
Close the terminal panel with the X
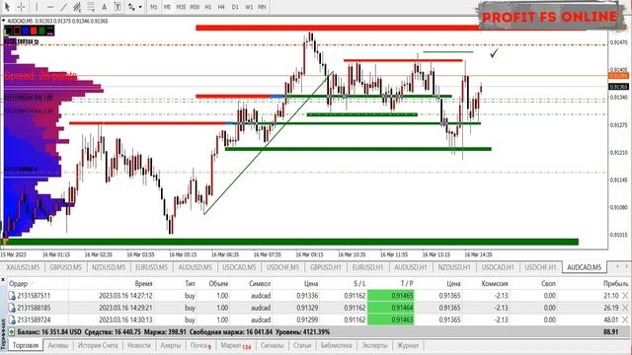(3, 279)
